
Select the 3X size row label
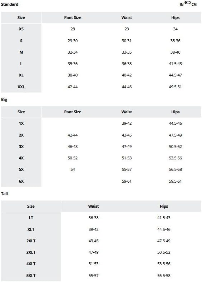coord(21,147)
